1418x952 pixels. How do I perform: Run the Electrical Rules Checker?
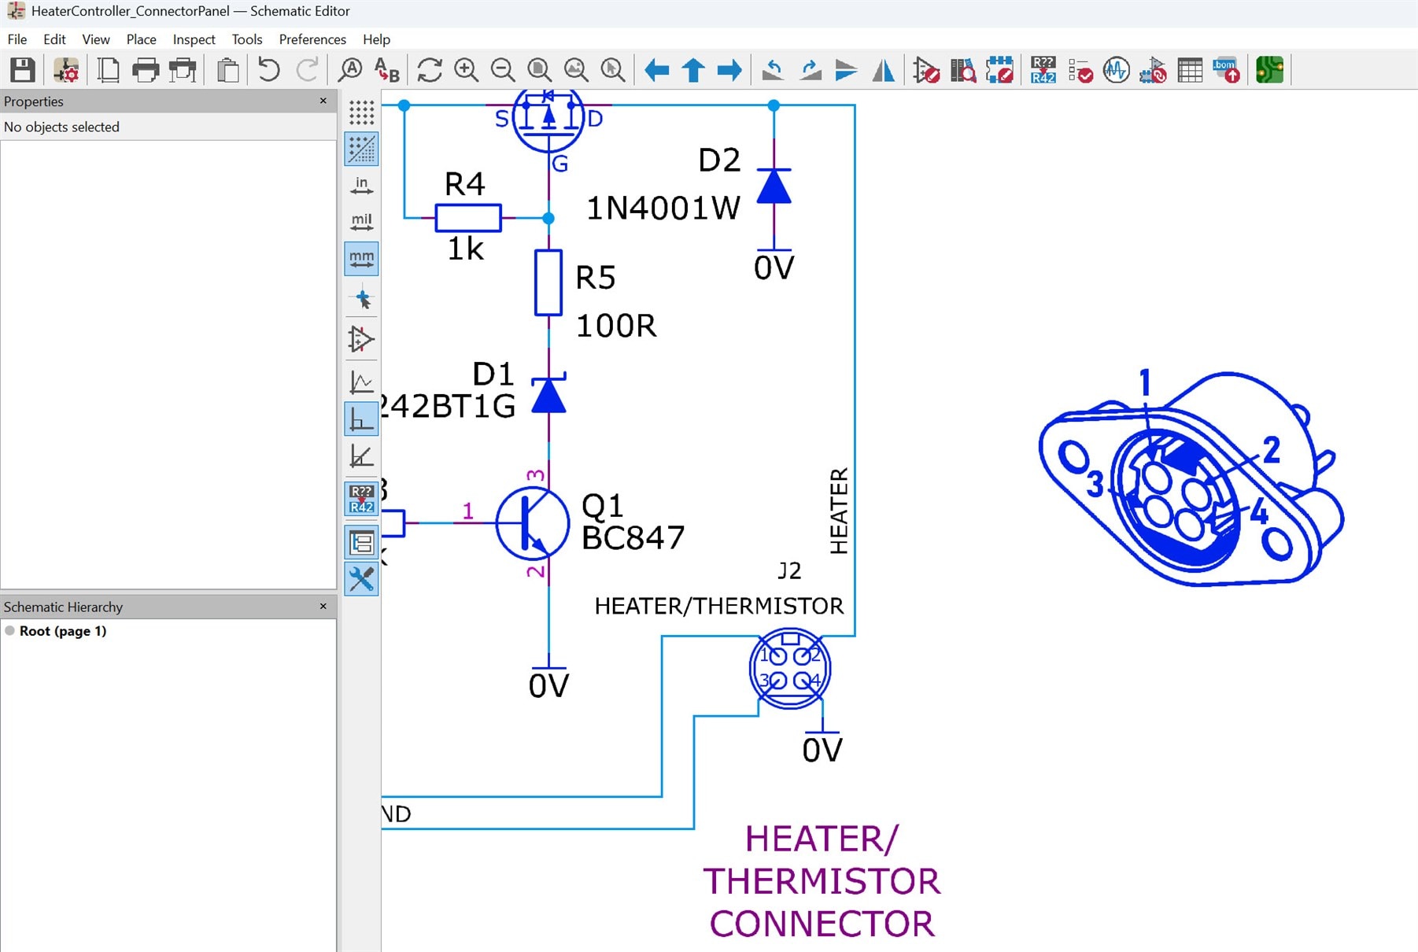tap(1080, 70)
